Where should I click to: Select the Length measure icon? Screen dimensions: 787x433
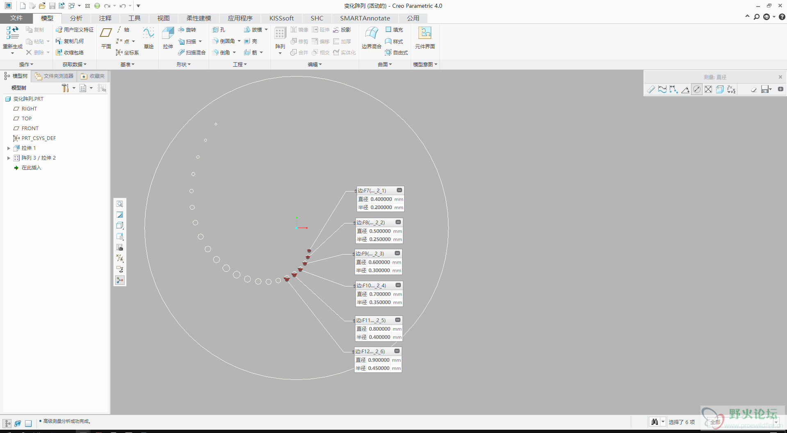coord(662,89)
